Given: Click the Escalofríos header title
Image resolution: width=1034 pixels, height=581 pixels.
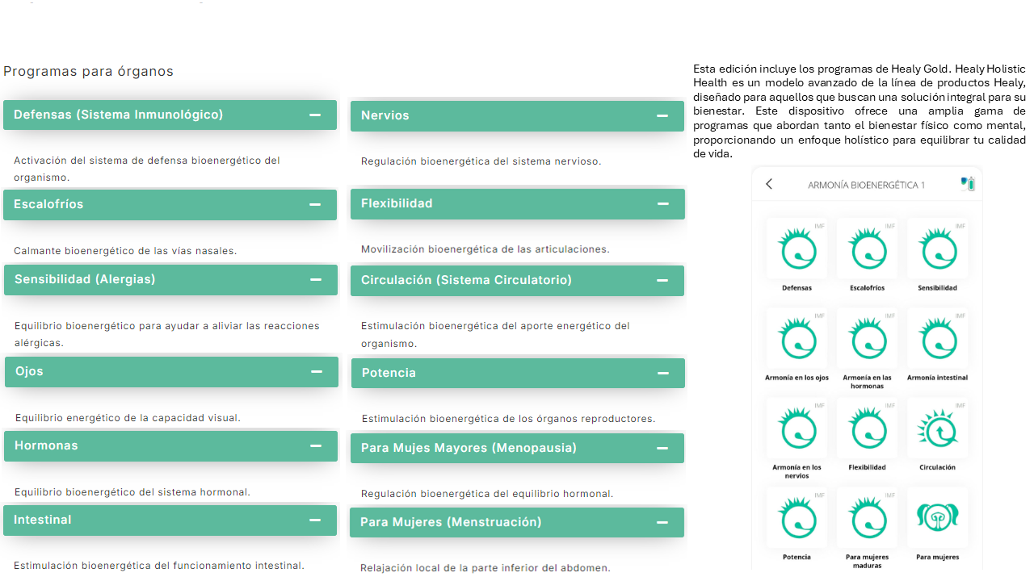Looking at the screenshot, I should click(x=48, y=204).
